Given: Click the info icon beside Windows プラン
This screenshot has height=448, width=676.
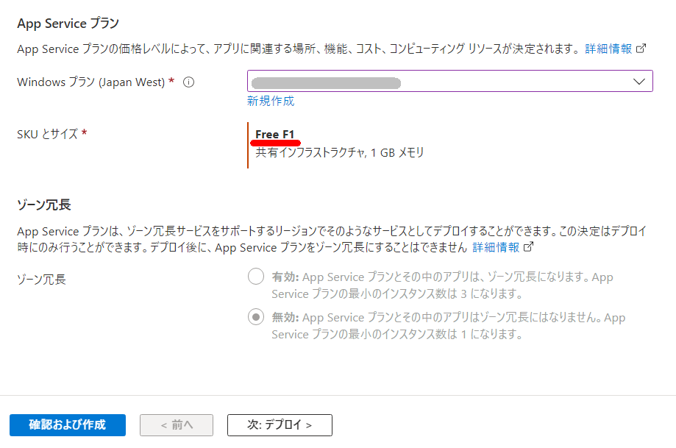Looking at the screenshot, I should point(188,82).
